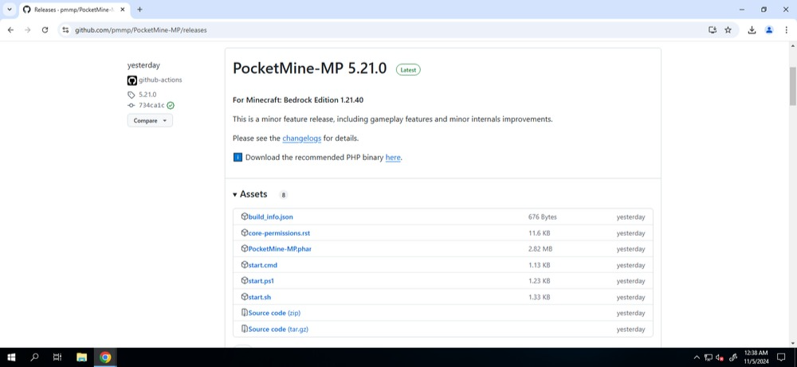Click the Assets count badge 8
The height and width of the screenshot is (367, 797).
[283, 195]
